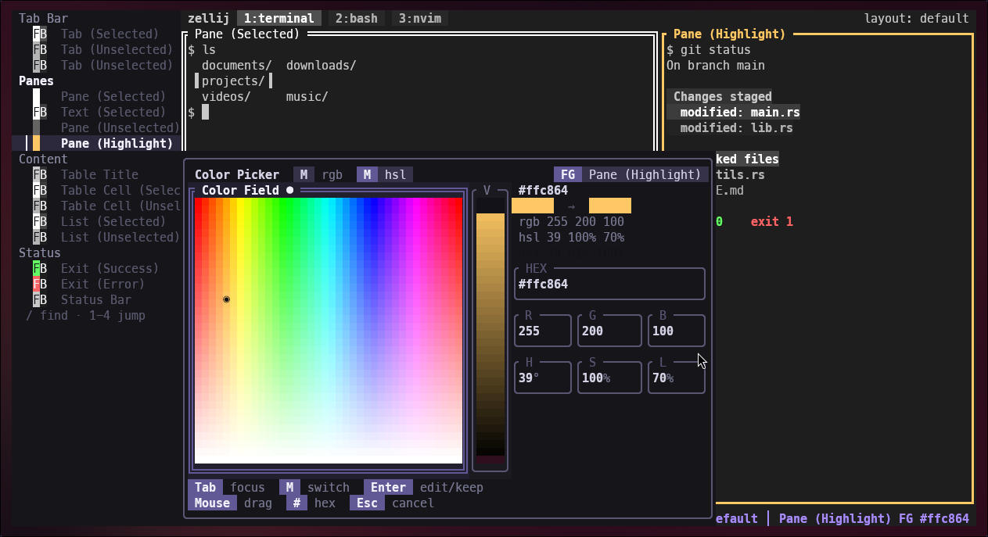The height and width of the screenshot is (537, 988).
Task: Click the selection marker in the Color Field
Action: (x=226, y=299)
